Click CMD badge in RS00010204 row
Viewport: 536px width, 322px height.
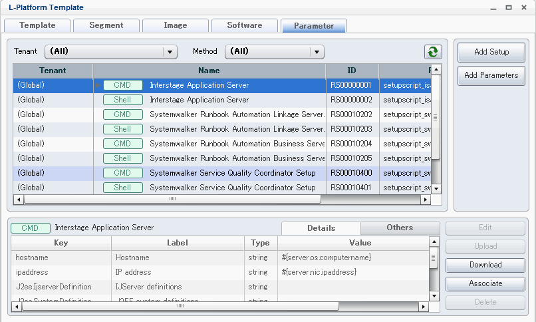pos(123,144)
